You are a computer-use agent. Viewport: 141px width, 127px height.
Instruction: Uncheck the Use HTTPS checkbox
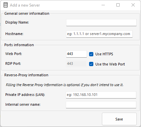[x=91, y=54]
